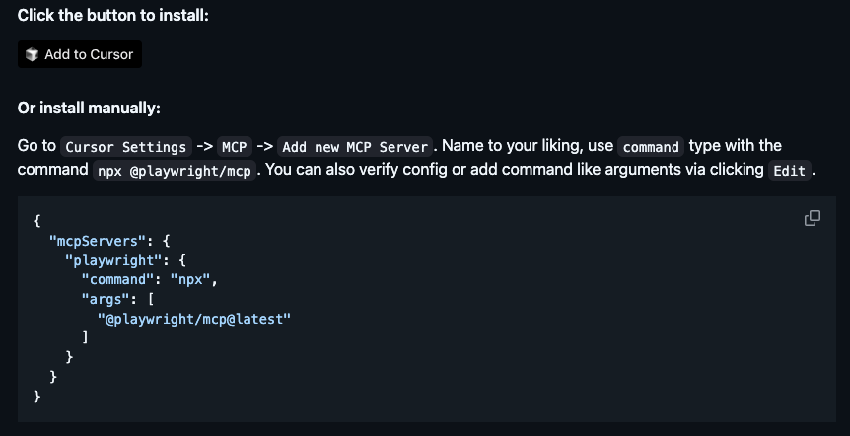Click the 'Or install manually:' heading
This screenshot has width=850, height=436.
click(89, 108)
